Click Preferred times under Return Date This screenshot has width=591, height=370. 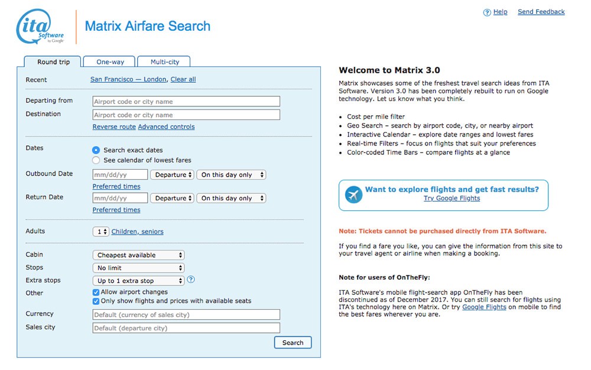pyautogui.click(x=116, y=209)
